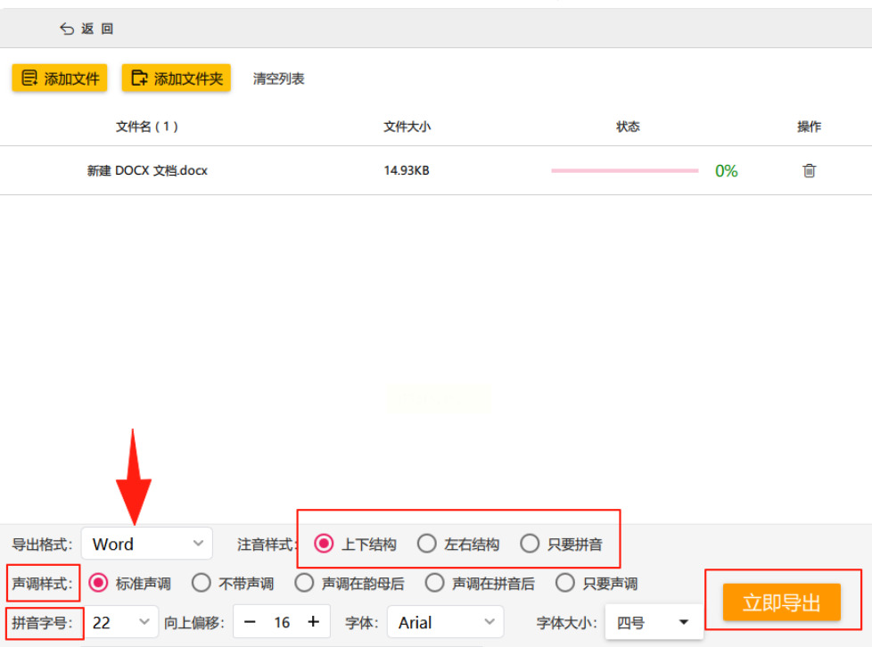Expand the Arial font dropdown

[x=446, y=622]
